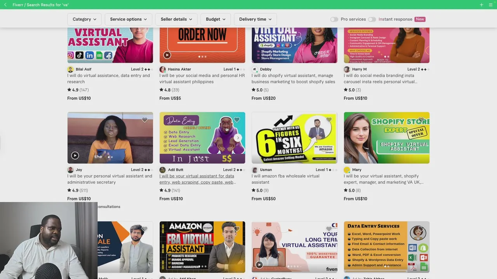Show next image on Adil Butt's gig
Viewport: 497px width, 279px height.
point(238,138)
